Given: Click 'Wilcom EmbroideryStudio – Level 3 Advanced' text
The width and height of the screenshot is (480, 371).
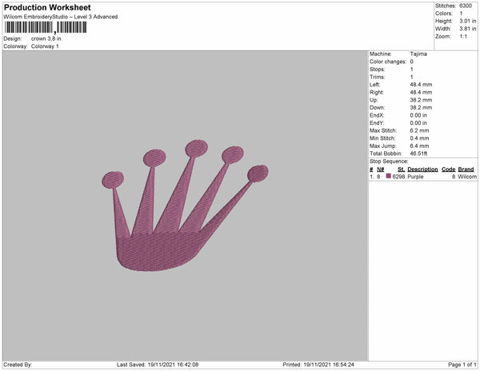Looking at the screenshot, I should (61, 17).
